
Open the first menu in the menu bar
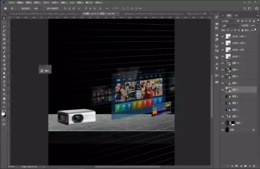pos(11,3)
